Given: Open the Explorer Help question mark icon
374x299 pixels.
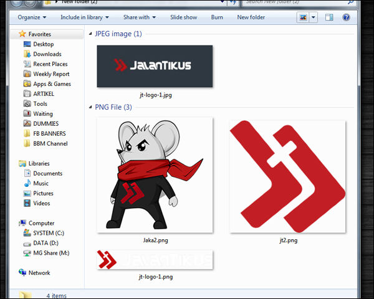Looking at the screenshot, I should [346, 17].
